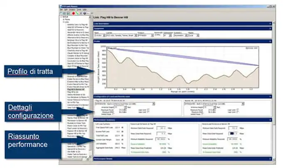Toggle Flag Hill Maximum Power User Limit checkbox
The width and height of the screenshot is (283, 168).
[148, 110]
